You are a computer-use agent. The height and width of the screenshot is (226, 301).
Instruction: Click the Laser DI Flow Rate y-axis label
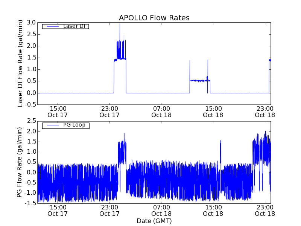coord(21,63)
